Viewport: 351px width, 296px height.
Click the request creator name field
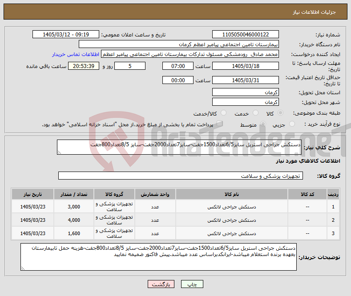[x=190, y=54]
